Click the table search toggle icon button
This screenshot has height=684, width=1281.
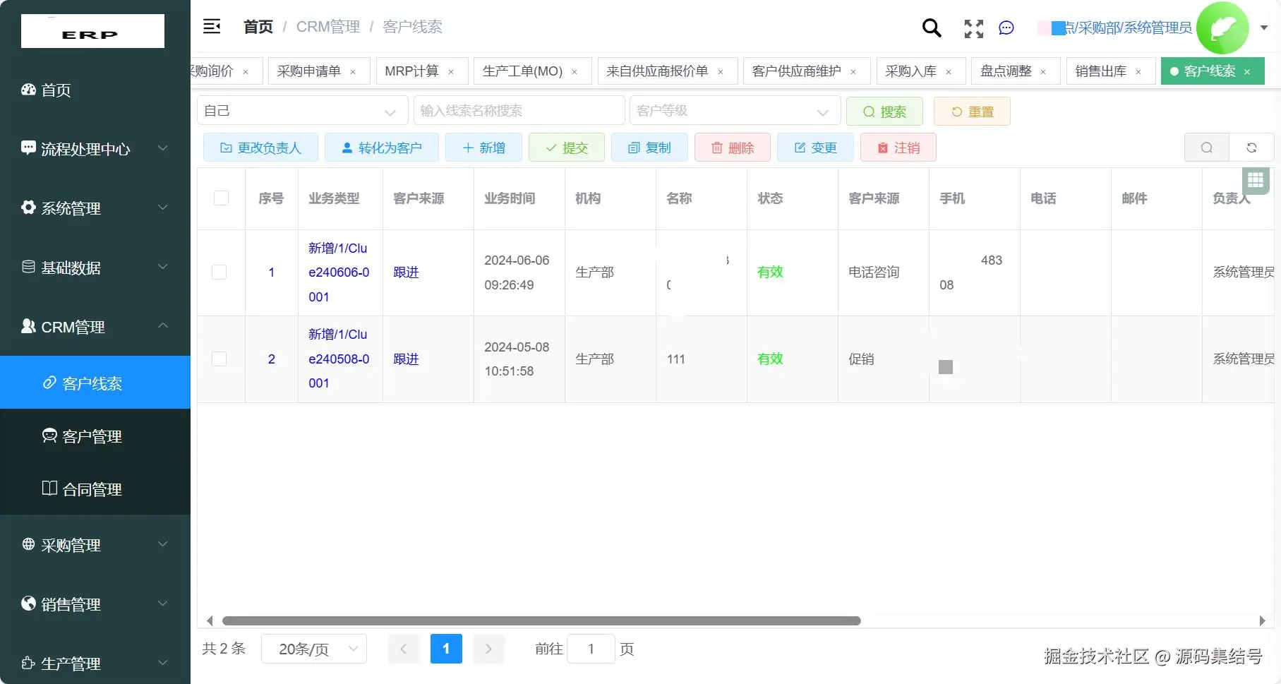1207,148
